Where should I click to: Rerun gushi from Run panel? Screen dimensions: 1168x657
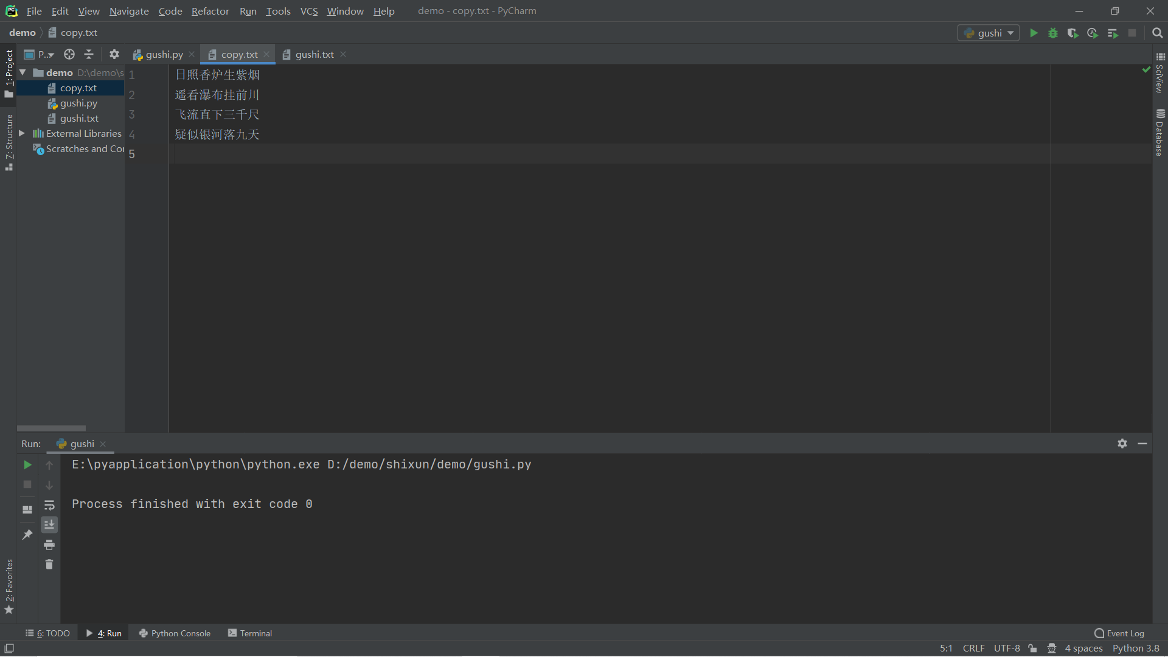tap(27, 465)
